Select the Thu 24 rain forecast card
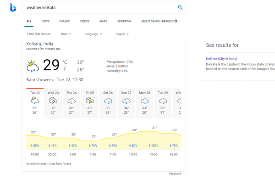 pos(71,103)
